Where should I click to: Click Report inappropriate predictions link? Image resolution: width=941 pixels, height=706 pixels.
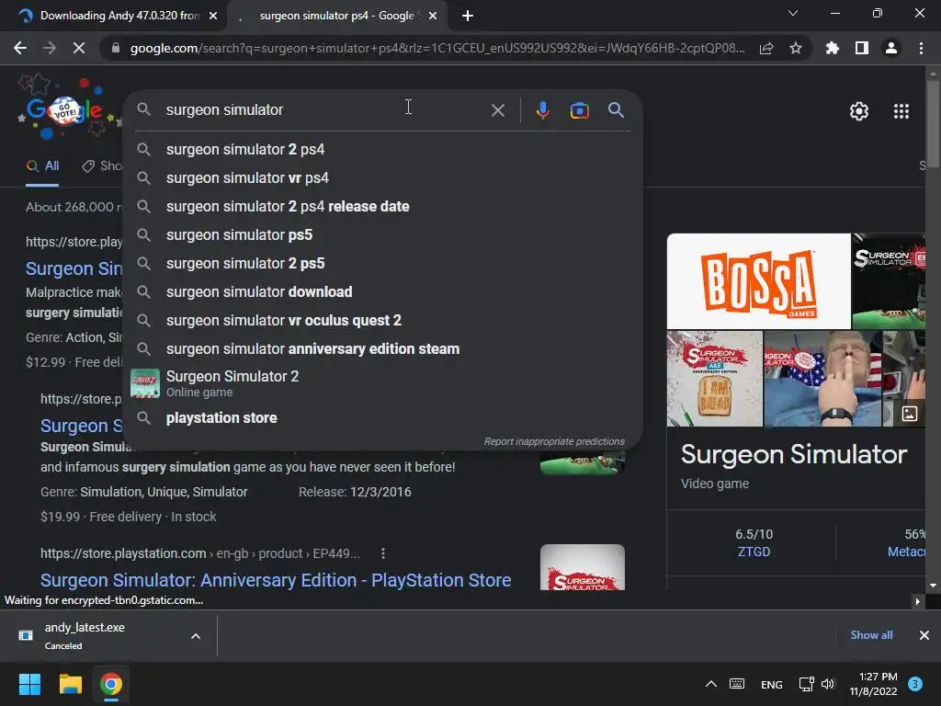[554, 441]
